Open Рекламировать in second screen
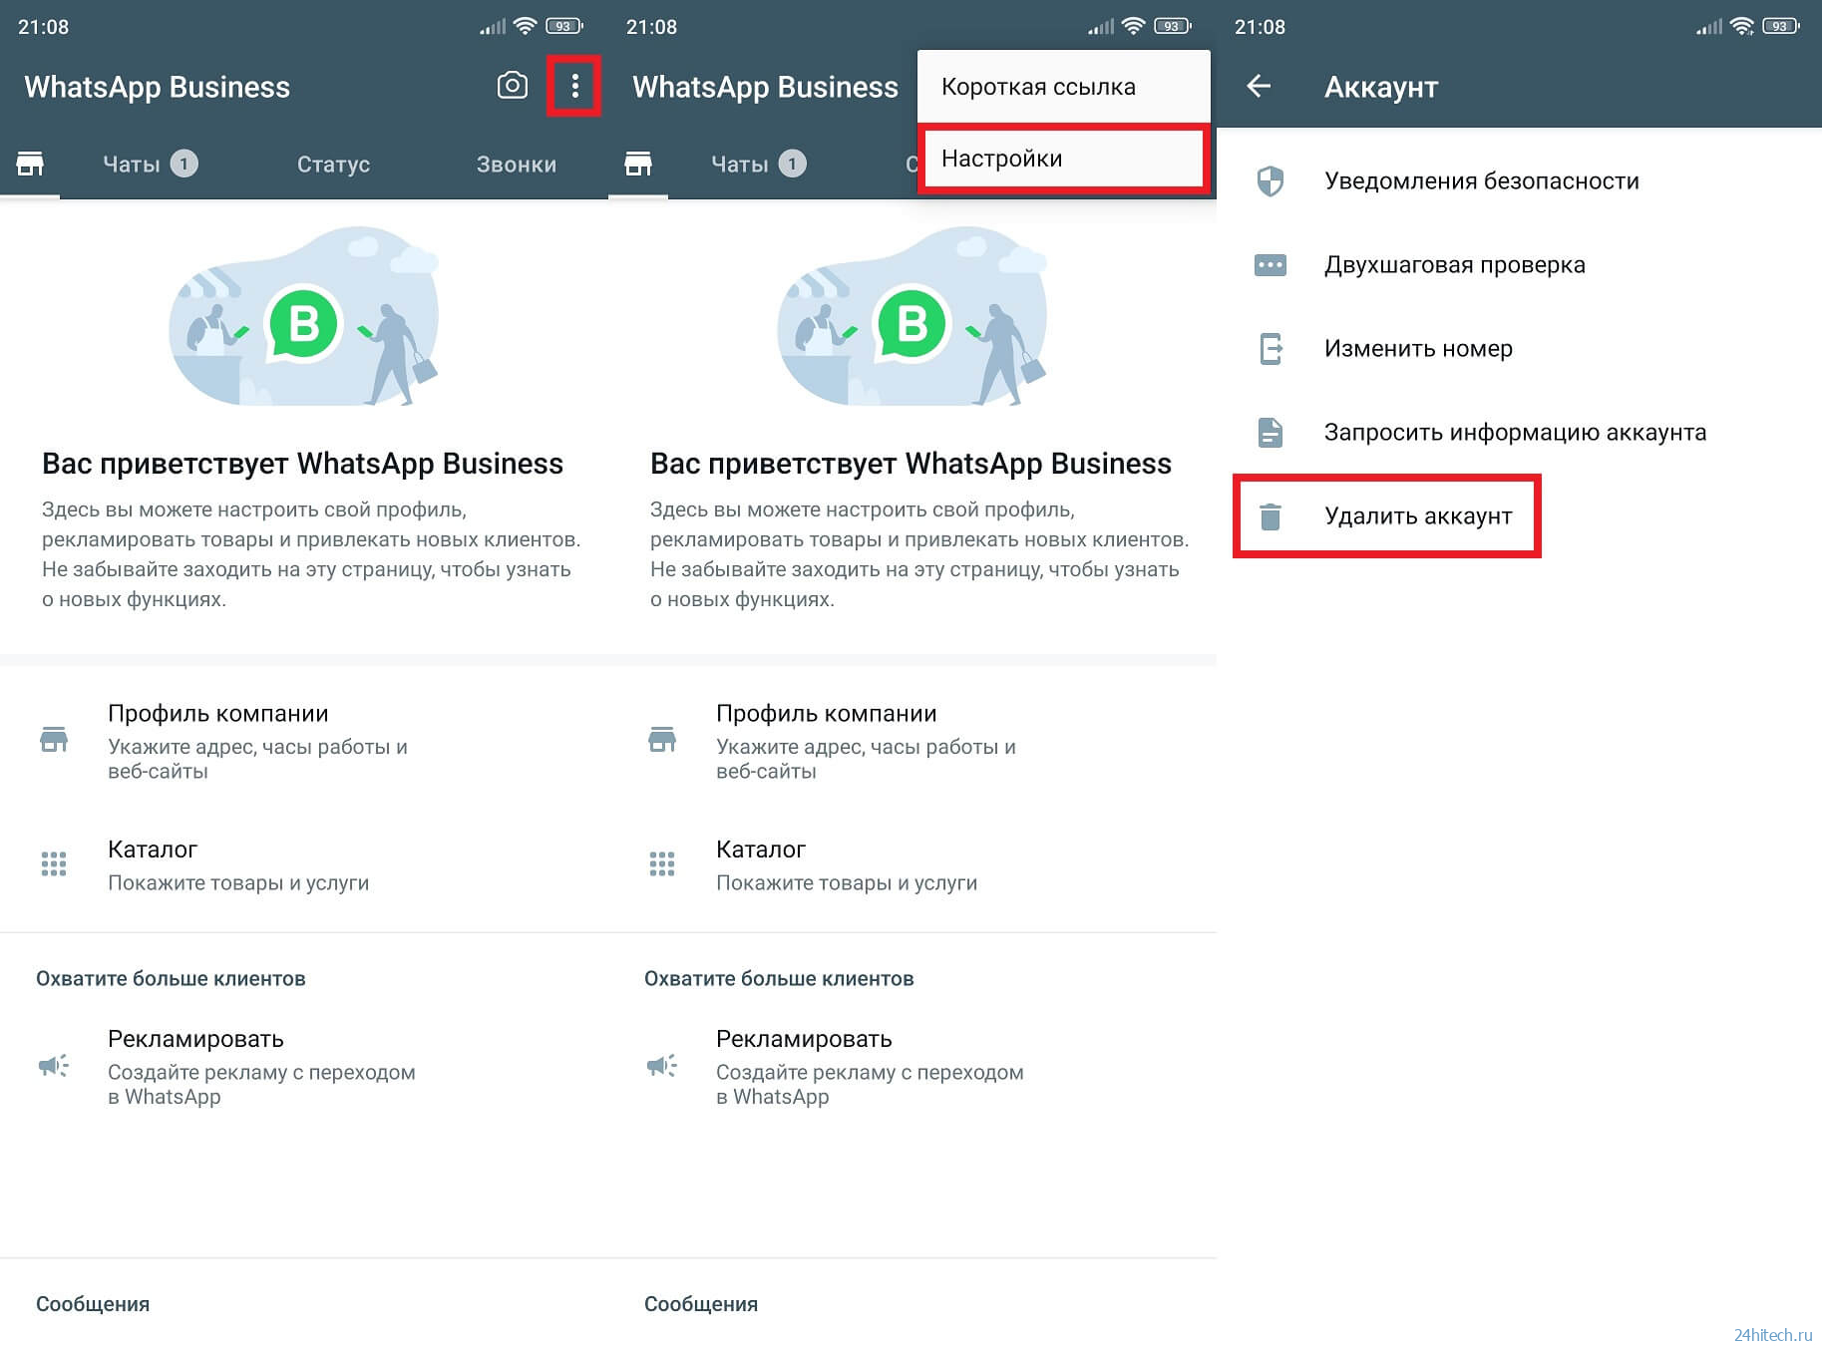 [912, 1066]
